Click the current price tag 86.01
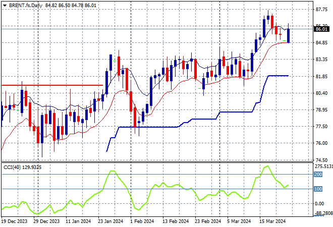Image resolution: width=333 pixels, height=227 pixels. 321,29
